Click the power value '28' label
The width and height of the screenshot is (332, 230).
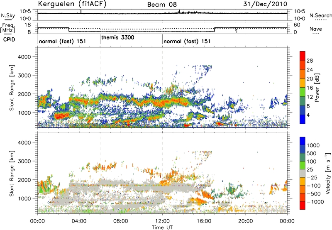click(310, 61)
